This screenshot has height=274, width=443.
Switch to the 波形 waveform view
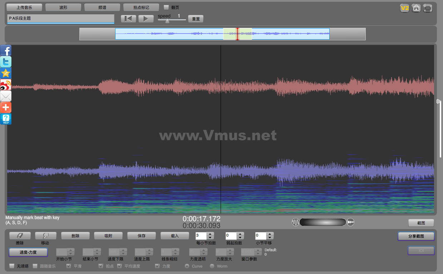(63, 7)
